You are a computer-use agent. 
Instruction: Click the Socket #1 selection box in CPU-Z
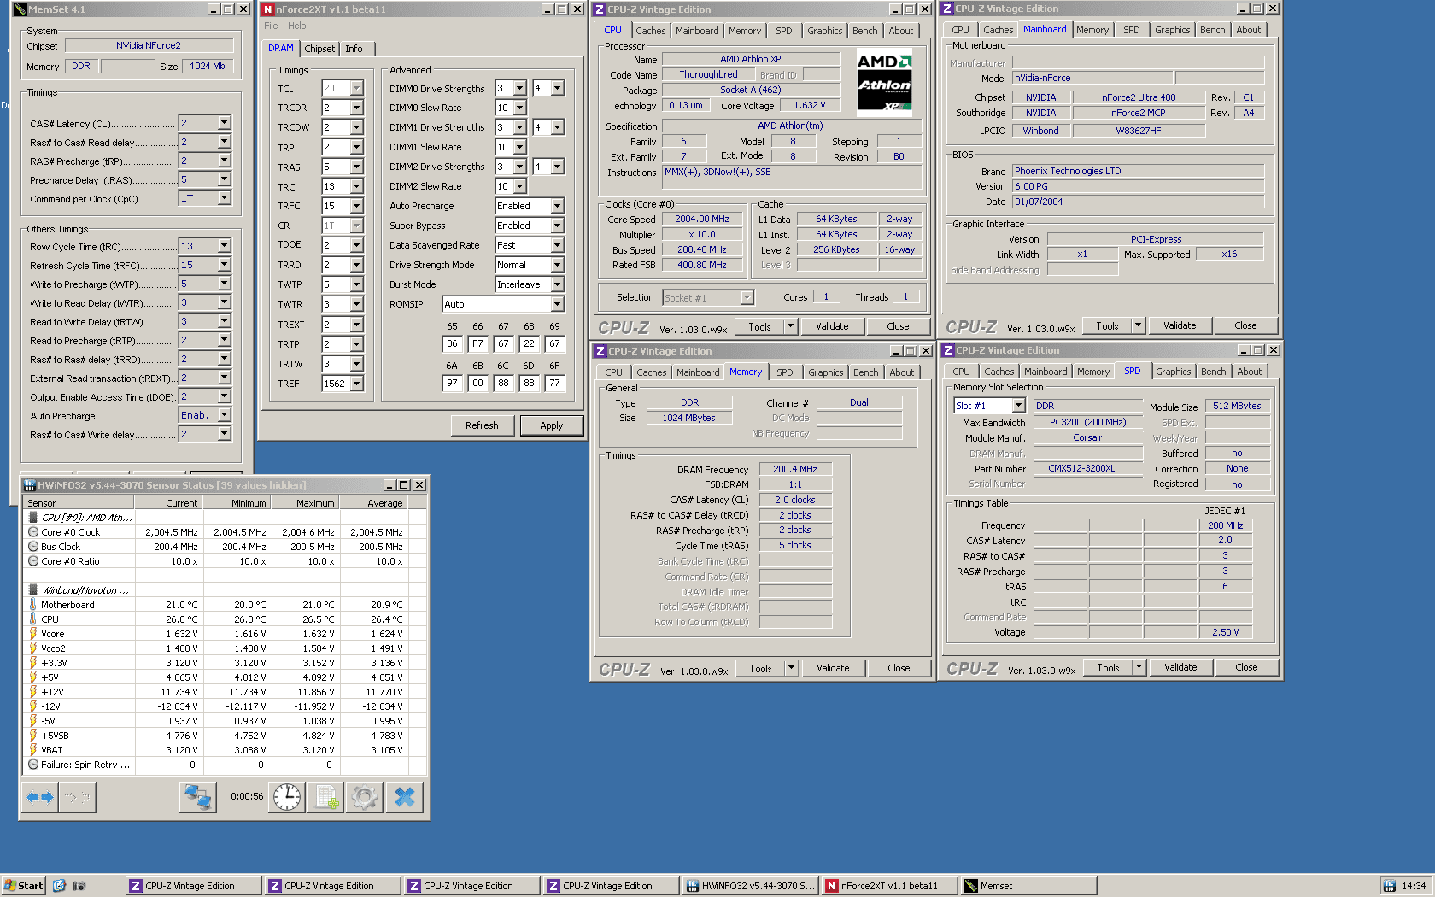point(708,298)
